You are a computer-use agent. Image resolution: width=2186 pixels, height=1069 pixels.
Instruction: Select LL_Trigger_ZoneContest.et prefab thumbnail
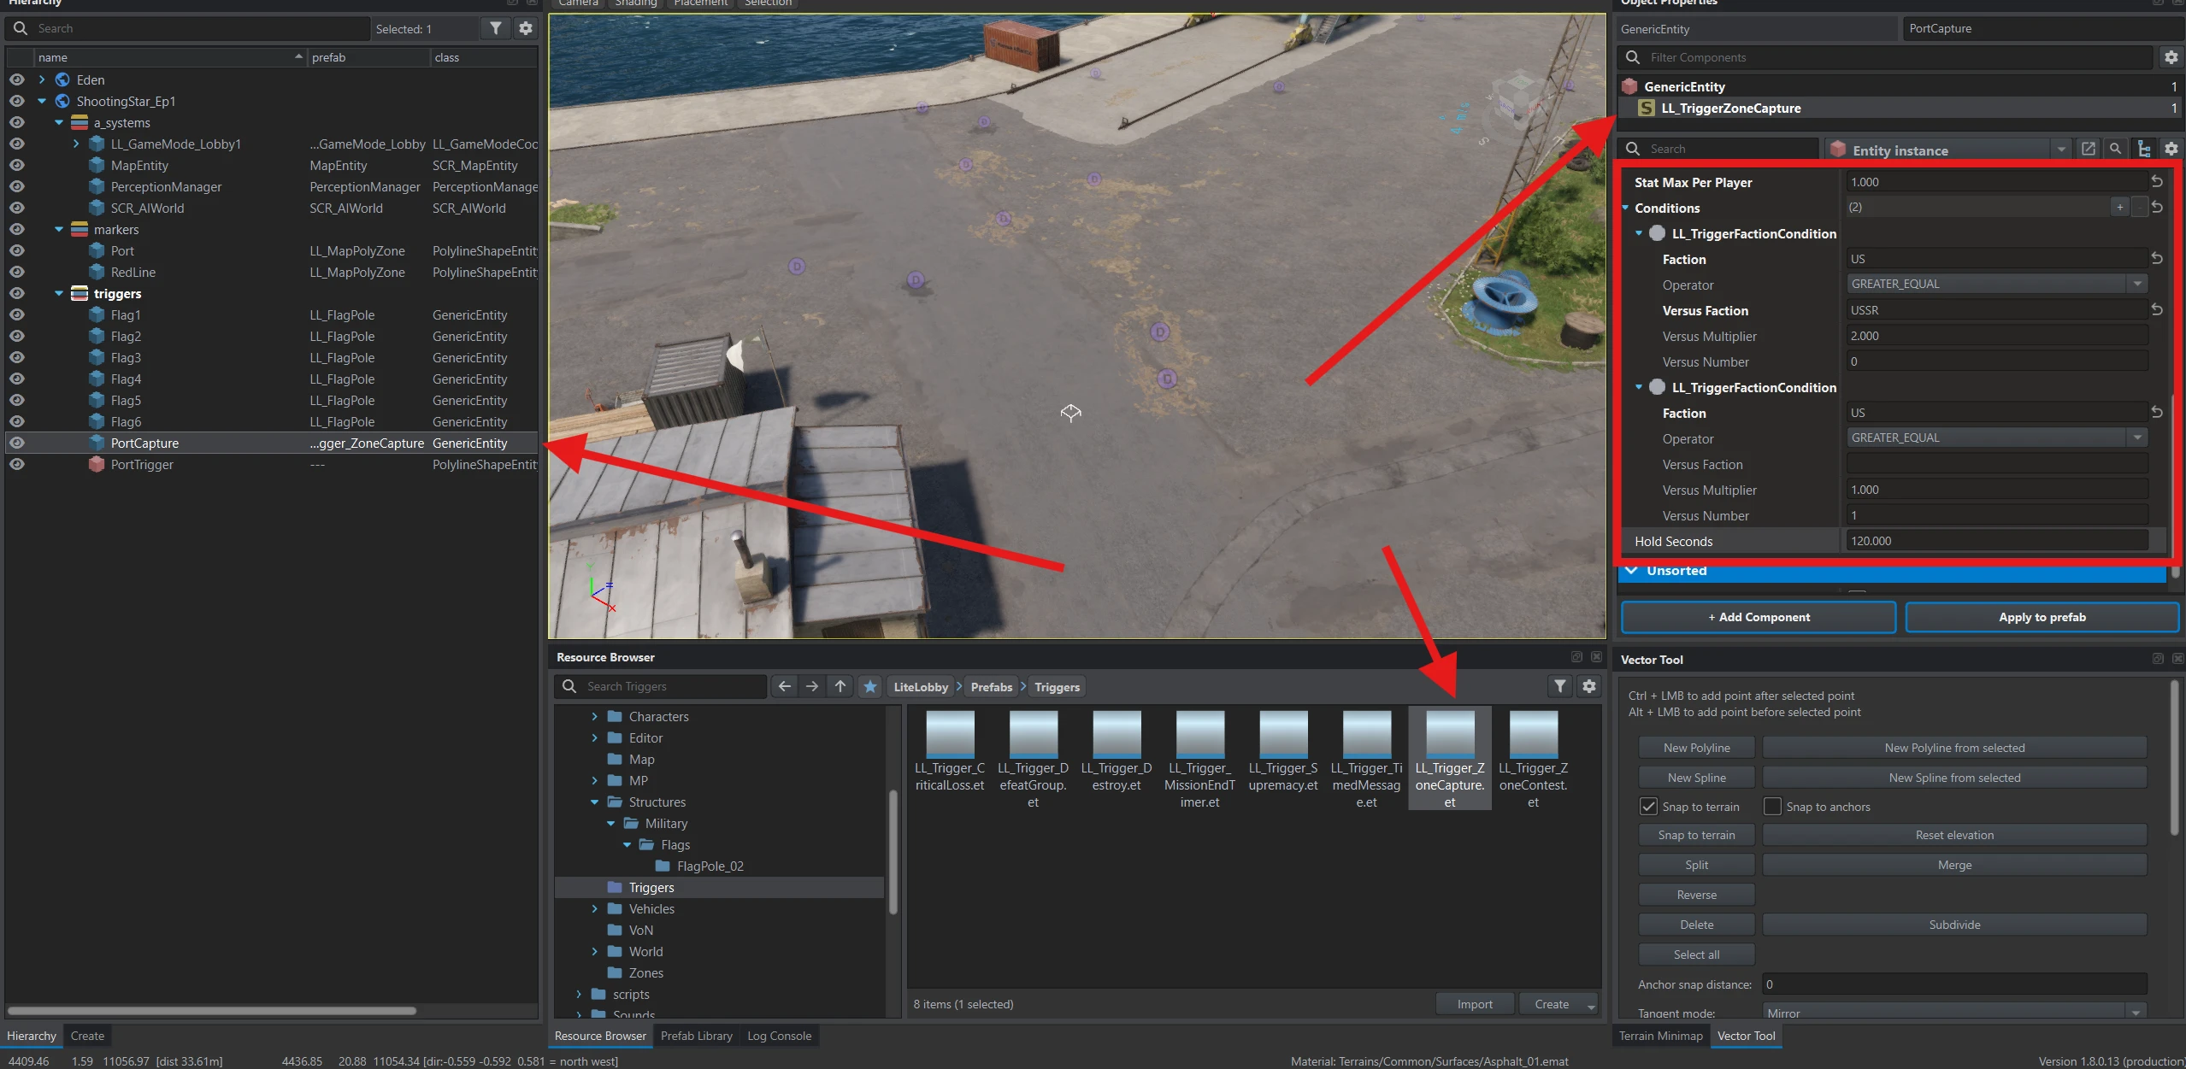[1533, 759]
